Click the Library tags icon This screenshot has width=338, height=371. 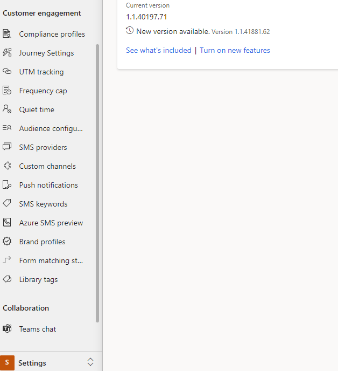(x=7, y=279)
